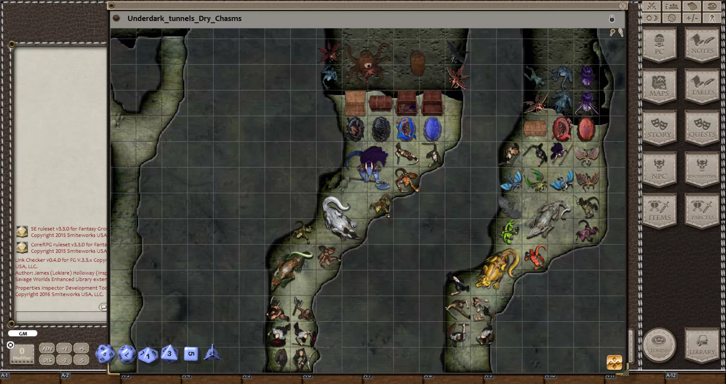Image resolution: width=726 pixels, height=384 pixels.
Task: Pick the d10 die
Action: click(x=148, y=355)
